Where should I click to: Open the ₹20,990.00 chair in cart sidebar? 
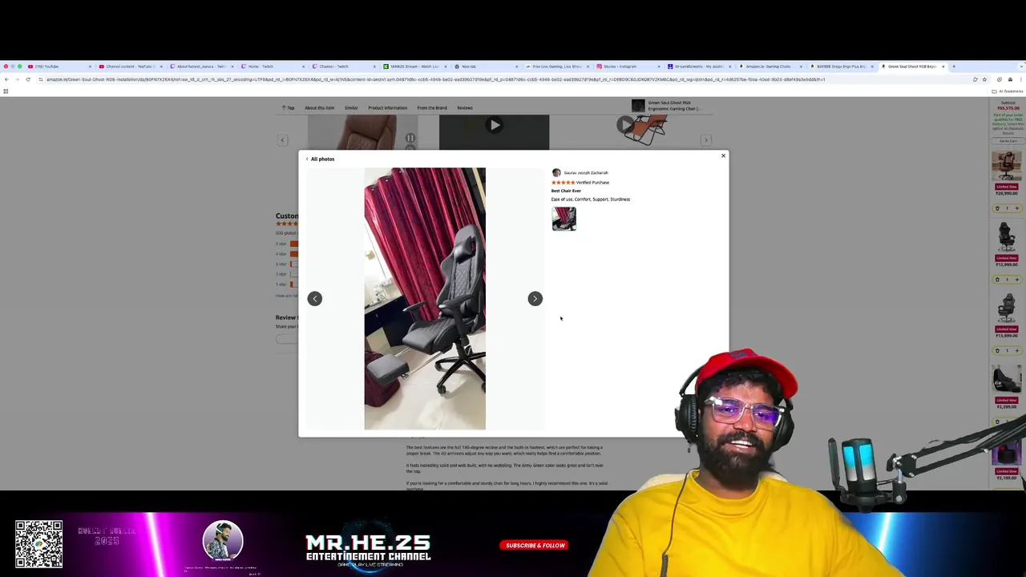coord(1007,166)
